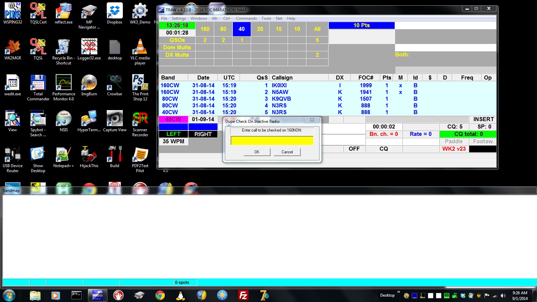The width and height of the screenshot is (537, 302).
Task: Open the WK3_Demo desktop icon
Action: click(140, 13)
